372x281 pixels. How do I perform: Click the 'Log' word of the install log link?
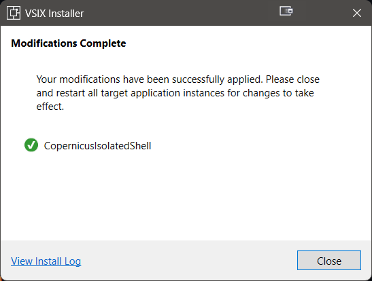(x=73, y=261)
